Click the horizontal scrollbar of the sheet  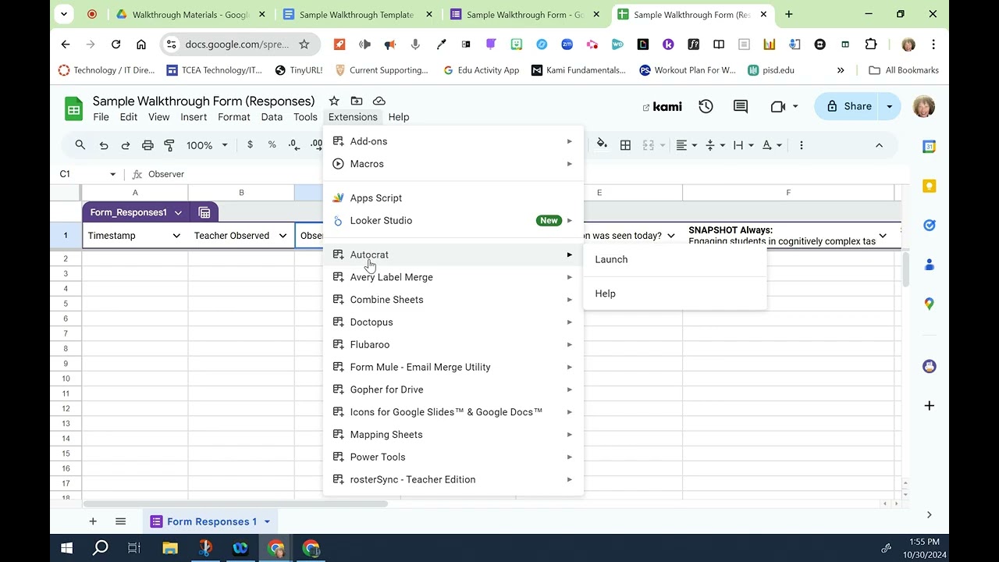[236, 503]
